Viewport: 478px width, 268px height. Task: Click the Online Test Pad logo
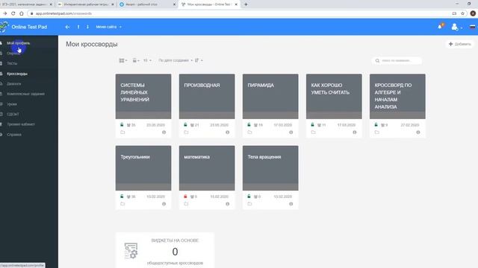24,27
